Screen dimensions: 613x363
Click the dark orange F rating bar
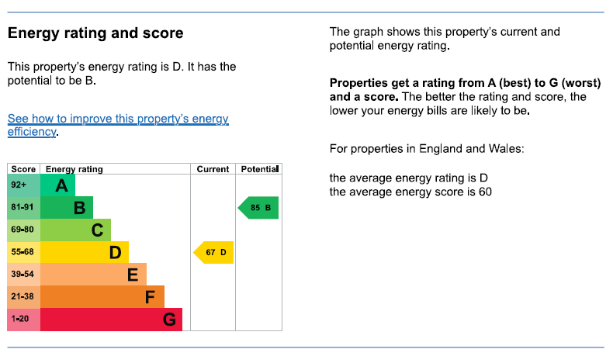point(102,297)
